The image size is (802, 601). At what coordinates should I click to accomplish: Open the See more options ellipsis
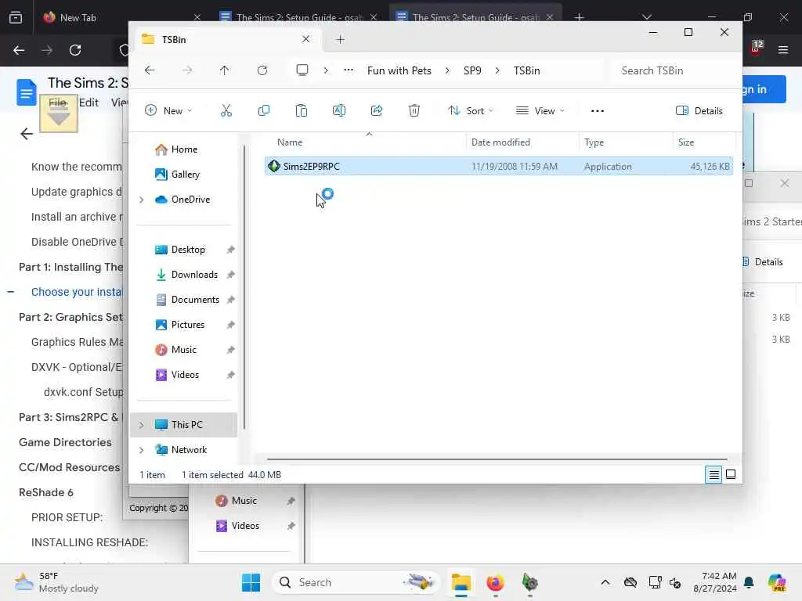pyautogui.click(x=598, y=111)
